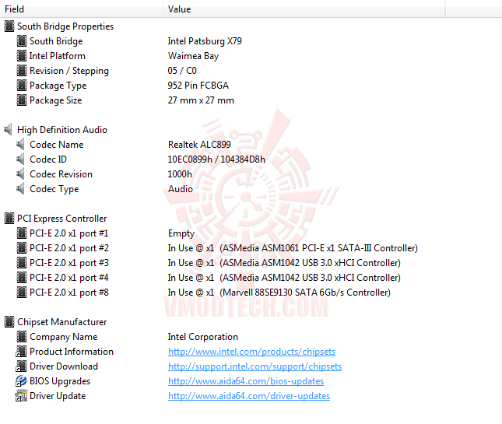Click the icon next to Revision / Stepping
The image size is (502, 424).
coord(22,70)
